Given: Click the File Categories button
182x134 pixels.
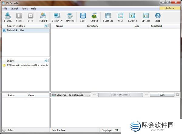Looking at the screenshot, I should [120, 95].
